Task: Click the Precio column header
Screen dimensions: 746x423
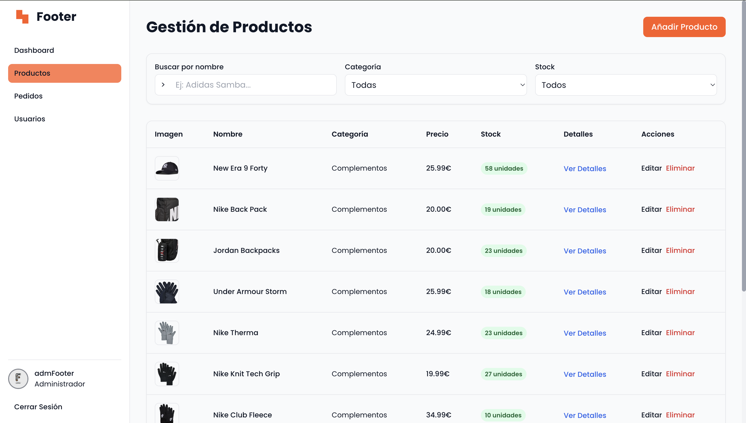Action: 437,134
